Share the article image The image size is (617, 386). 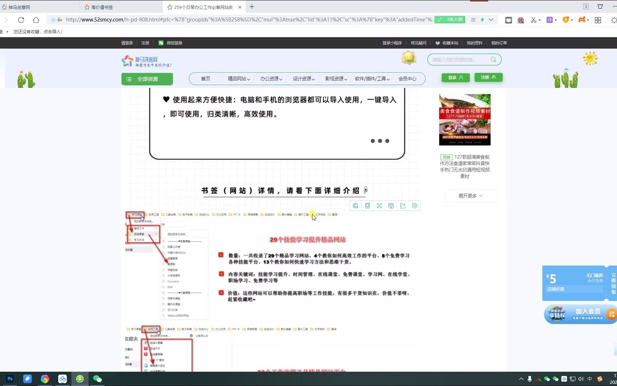tap(403, 206)
